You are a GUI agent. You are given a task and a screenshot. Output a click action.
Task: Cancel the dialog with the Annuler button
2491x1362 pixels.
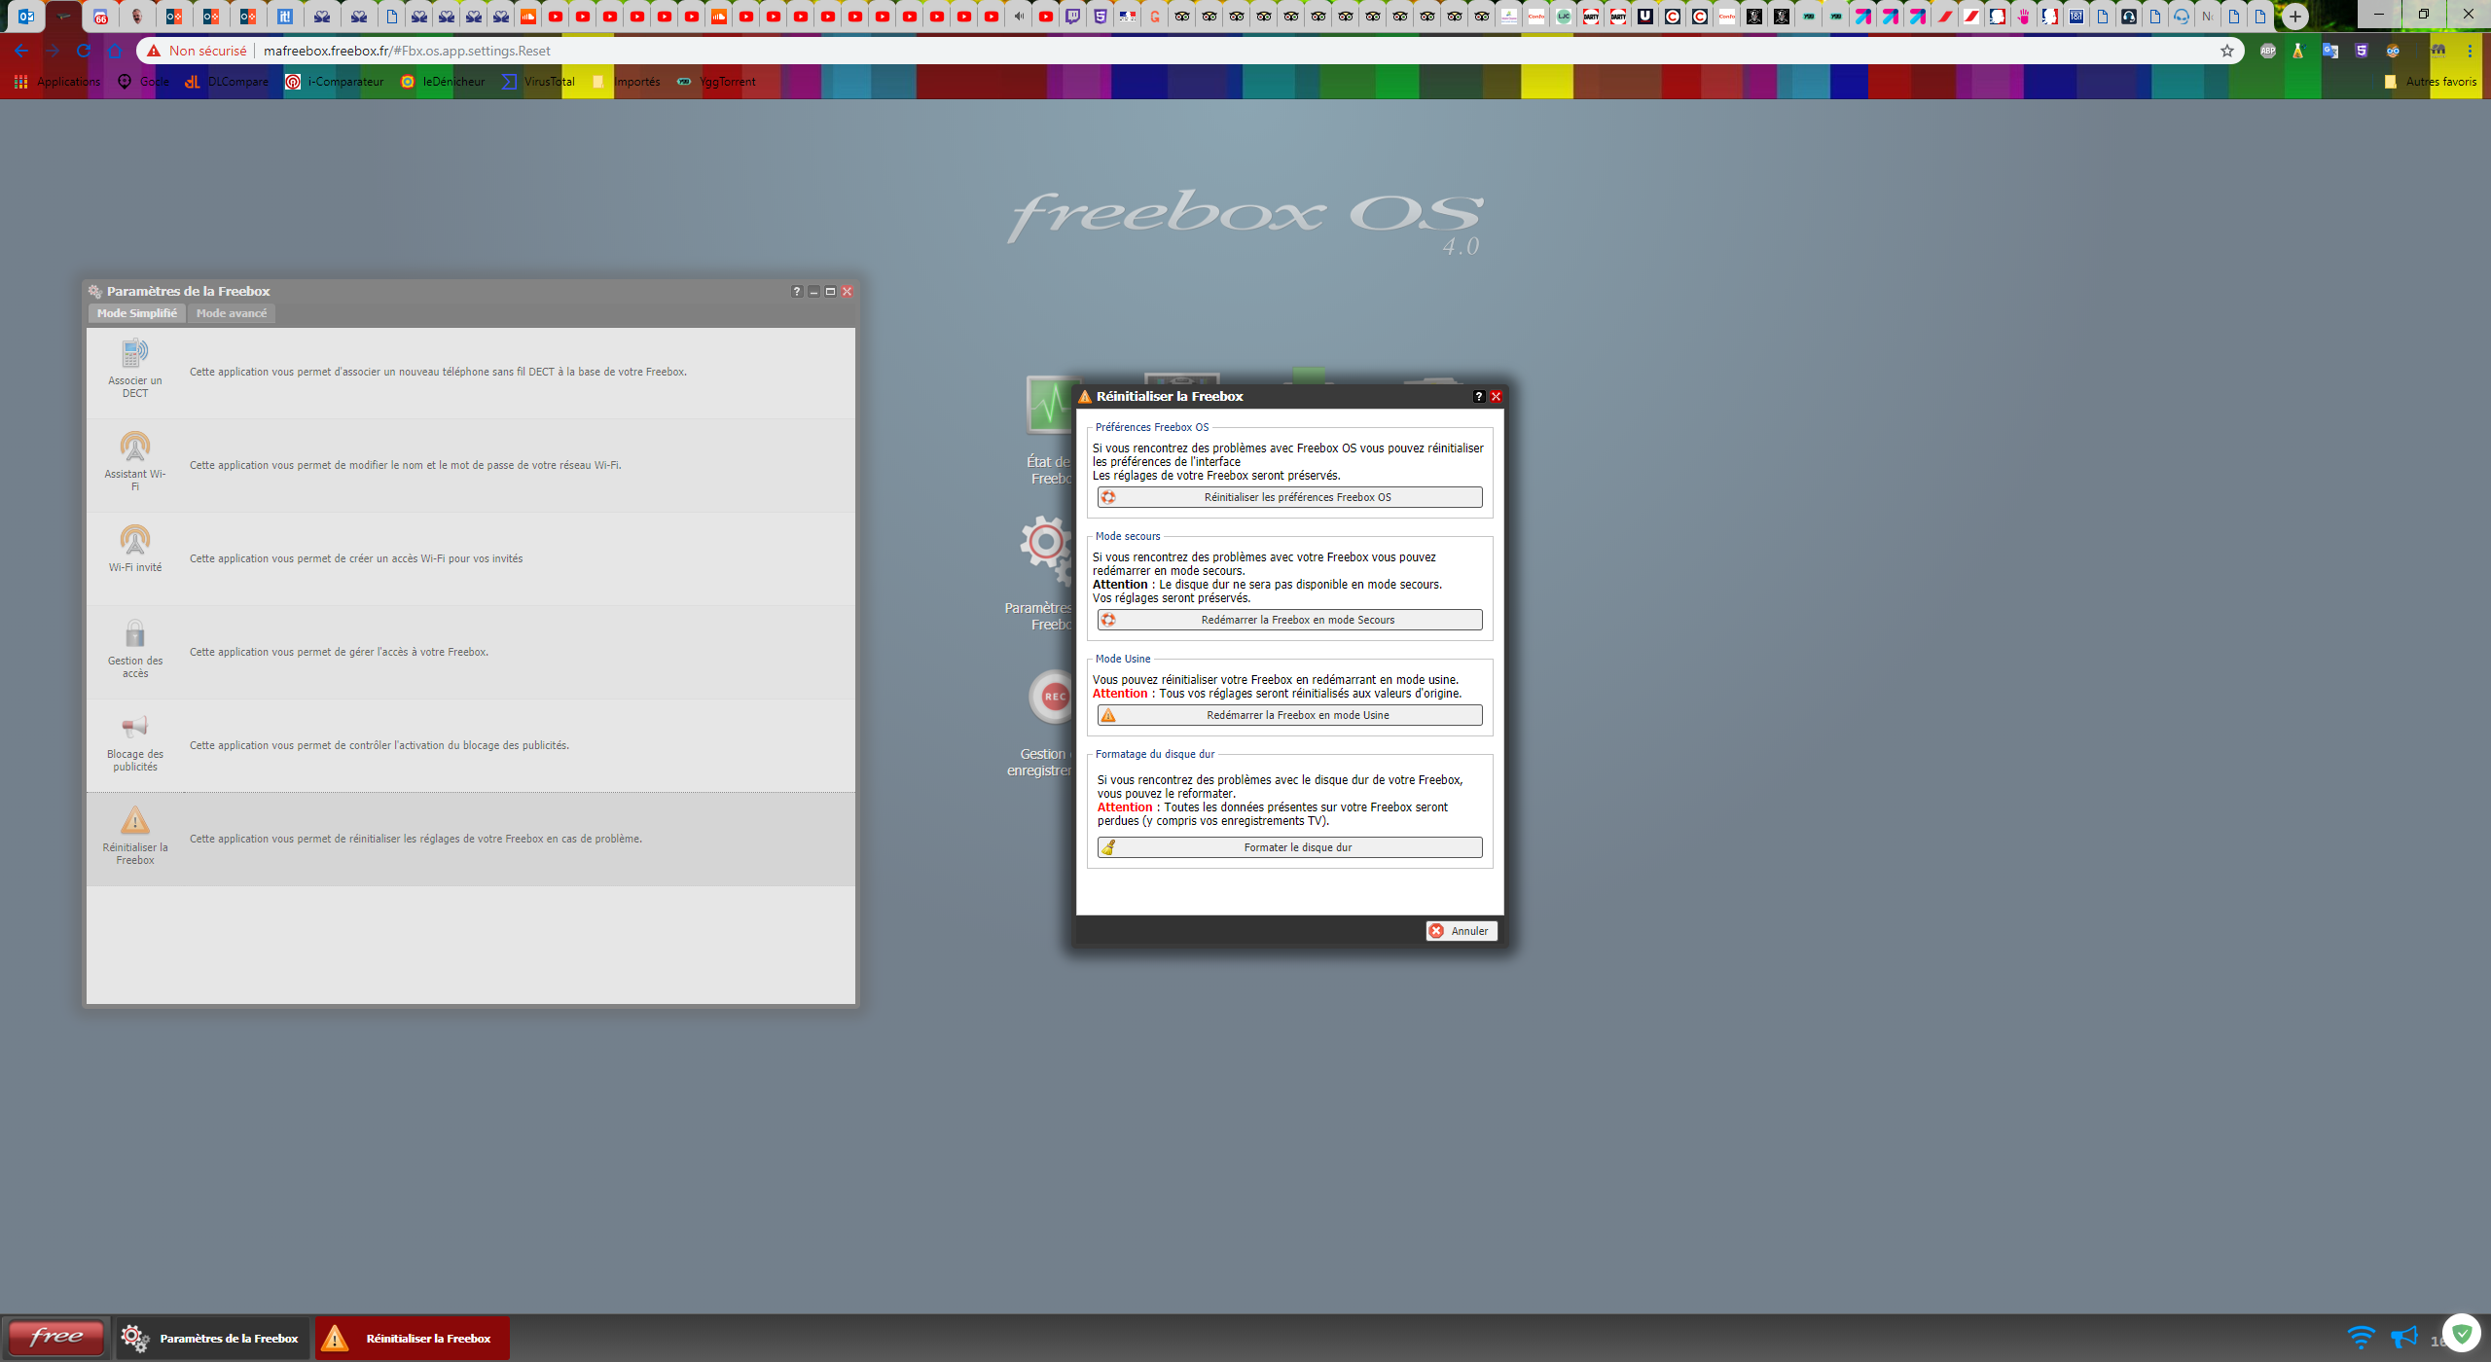click(1461, 931)
